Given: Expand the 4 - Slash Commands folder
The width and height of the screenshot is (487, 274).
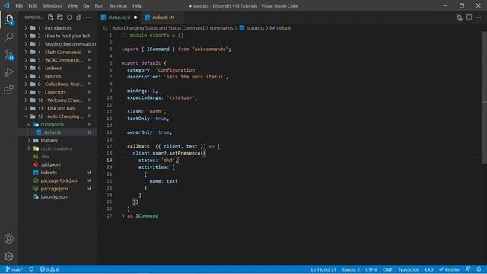Looking at the screenshot, I should point(57,53).
